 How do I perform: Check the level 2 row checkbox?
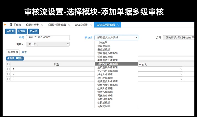8,74
